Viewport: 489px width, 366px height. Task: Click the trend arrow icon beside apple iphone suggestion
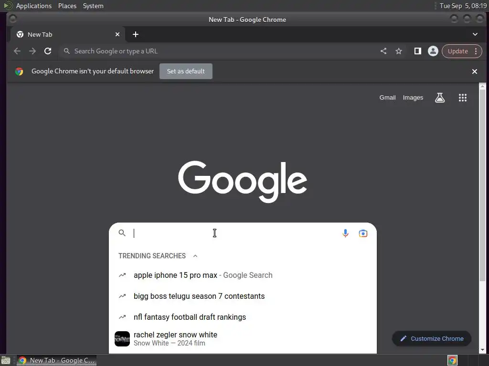[122, 275]
